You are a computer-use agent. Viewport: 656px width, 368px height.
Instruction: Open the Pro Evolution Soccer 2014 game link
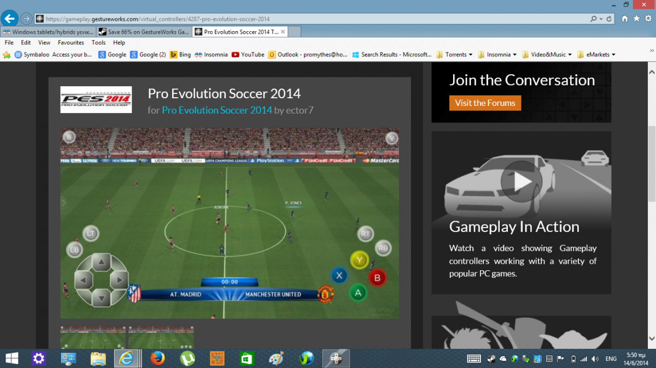pyautogui.click(x=217, y=110)
